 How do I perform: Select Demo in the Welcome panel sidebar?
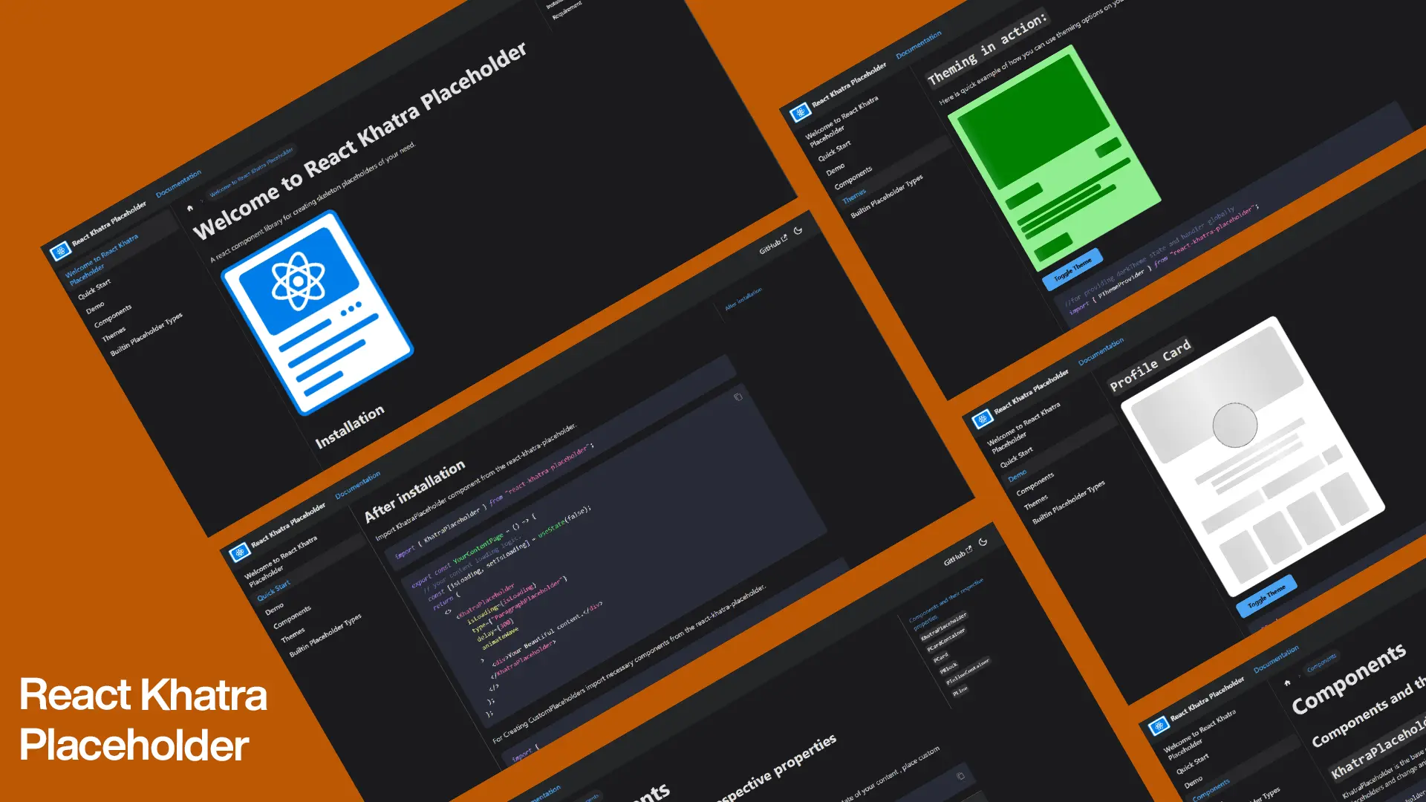(x=95, y=307)
